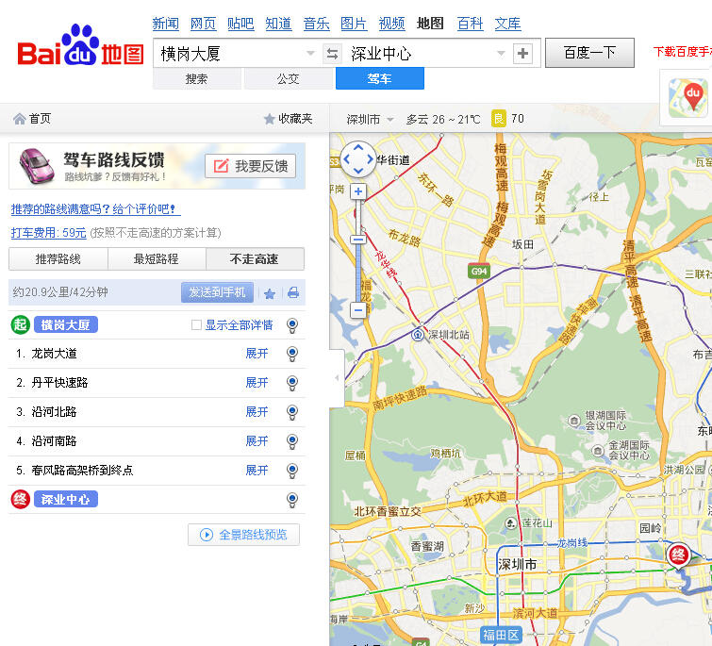
Task: Open destination 深业中心 suggestions dropdown
Action: click(501, 54)
